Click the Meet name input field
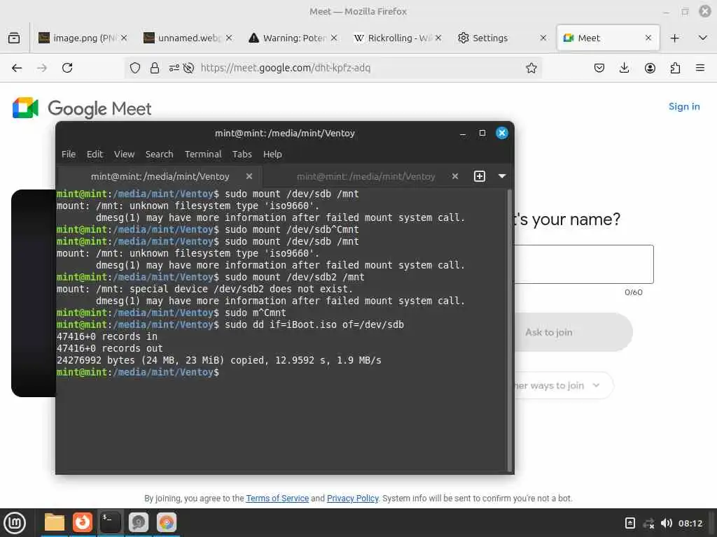 (x=584, y=264)
